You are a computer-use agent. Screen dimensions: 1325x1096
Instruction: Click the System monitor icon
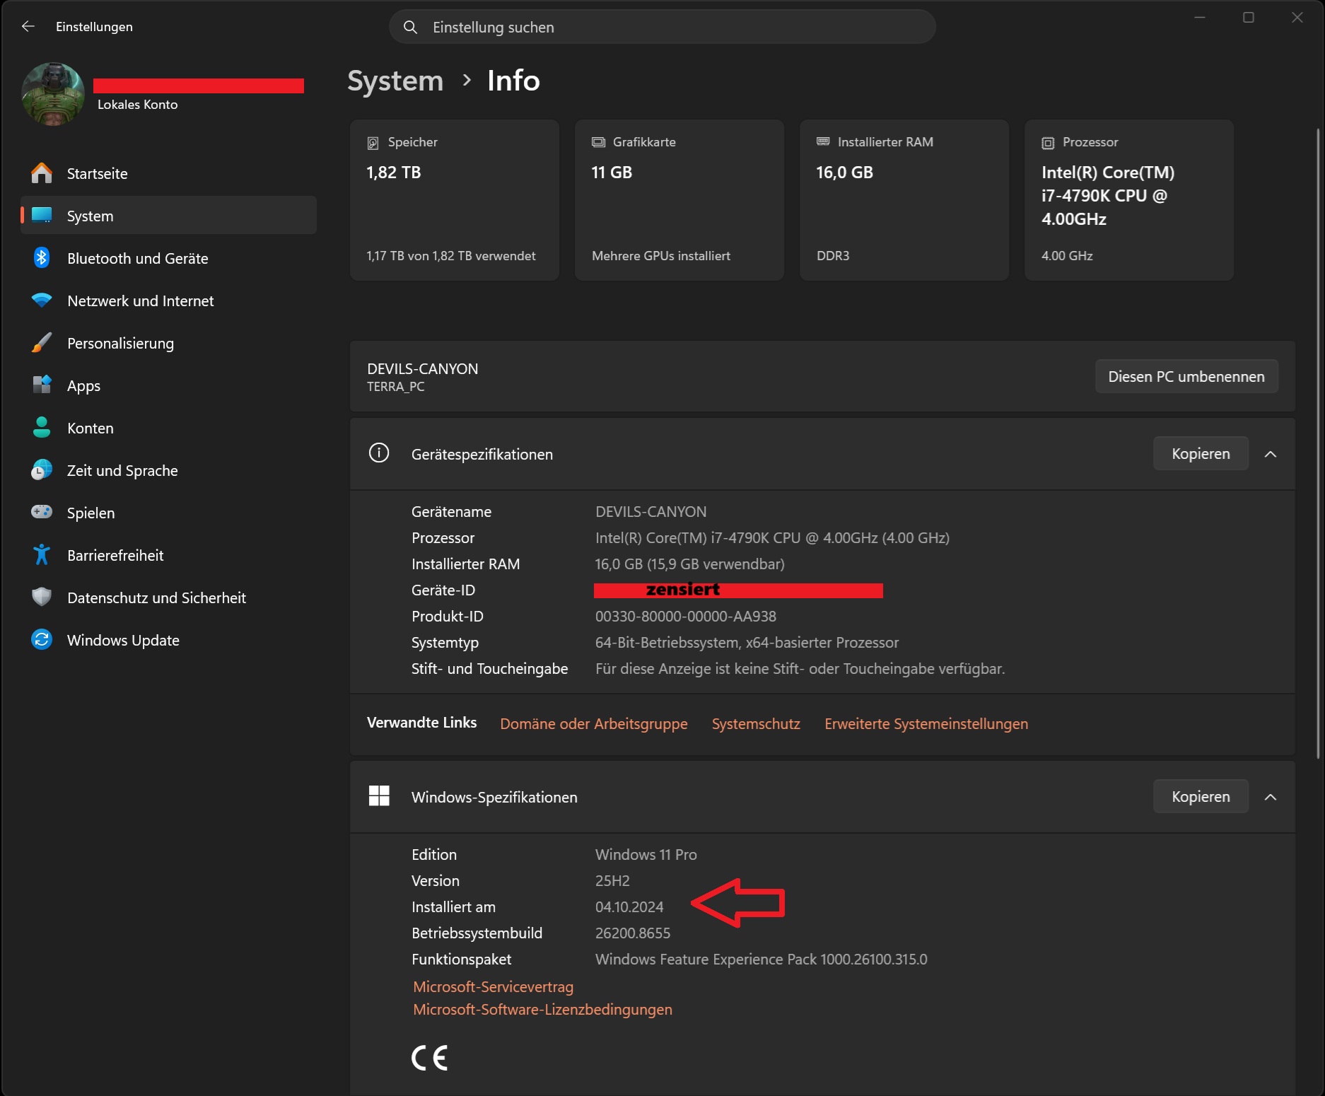(x=42, y=216)
